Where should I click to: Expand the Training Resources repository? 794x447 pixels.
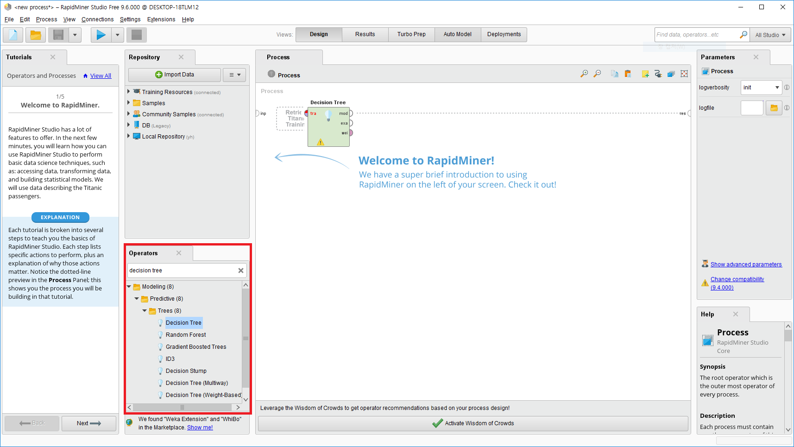[129, 92]
